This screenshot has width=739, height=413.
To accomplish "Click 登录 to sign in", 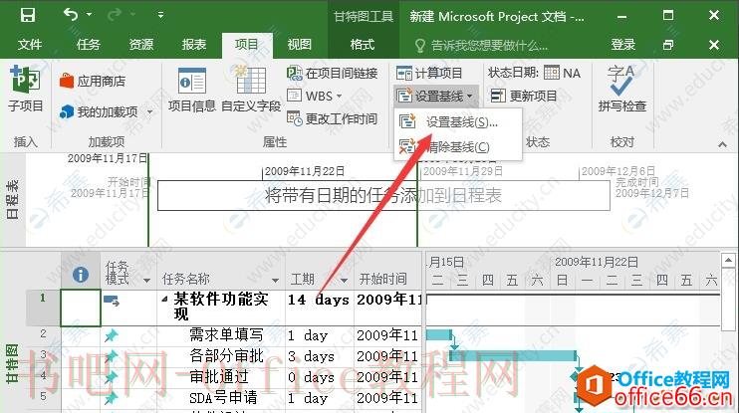I will tap(623, 44).
